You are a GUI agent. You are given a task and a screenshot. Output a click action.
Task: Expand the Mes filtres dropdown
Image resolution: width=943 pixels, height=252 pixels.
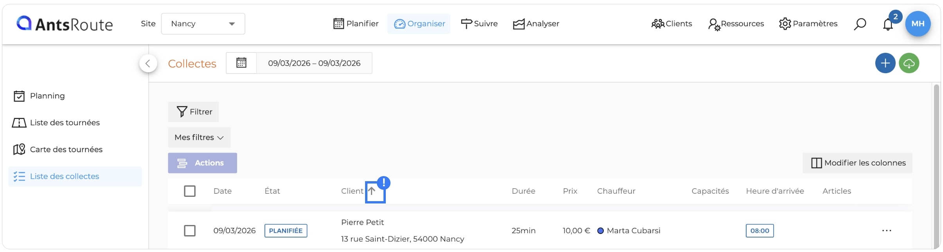199,137
